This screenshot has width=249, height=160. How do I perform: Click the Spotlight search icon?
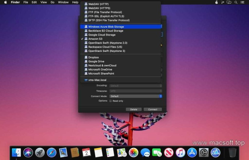236,2
